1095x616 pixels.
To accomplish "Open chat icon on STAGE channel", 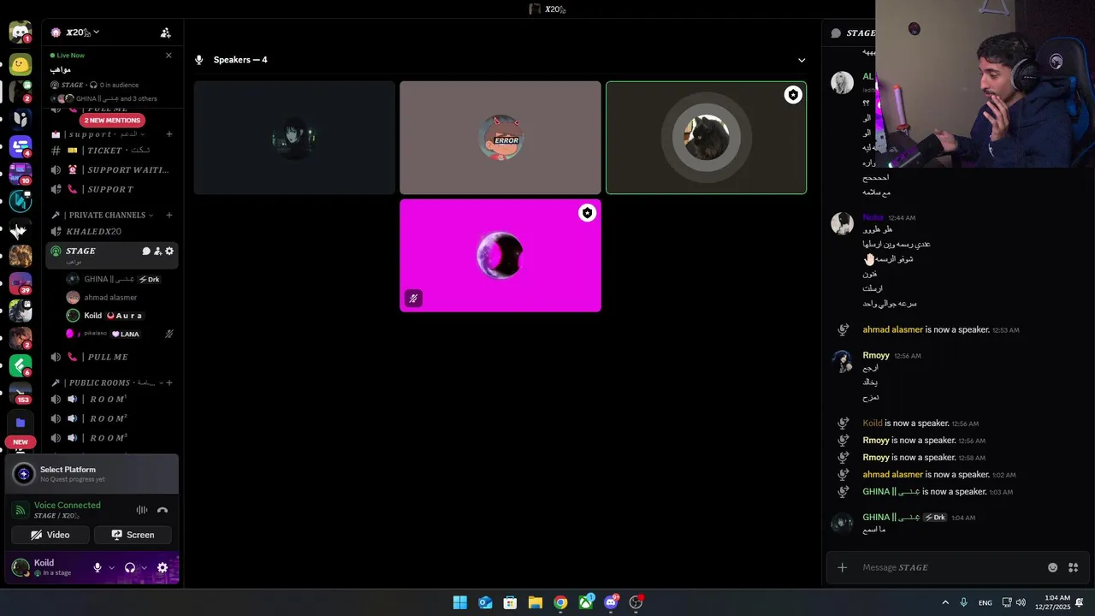I will click(146, 251).
